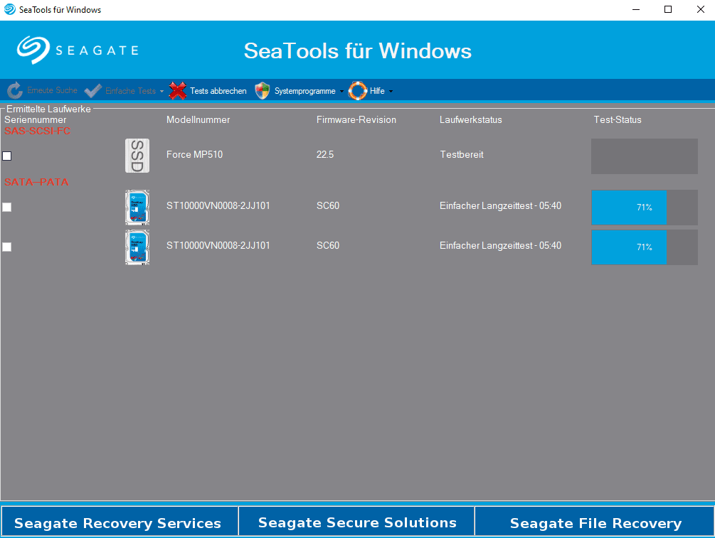Click the Einfache Tests checkmark icon
This screenshot has height=538, width=715.
(93, 91)
